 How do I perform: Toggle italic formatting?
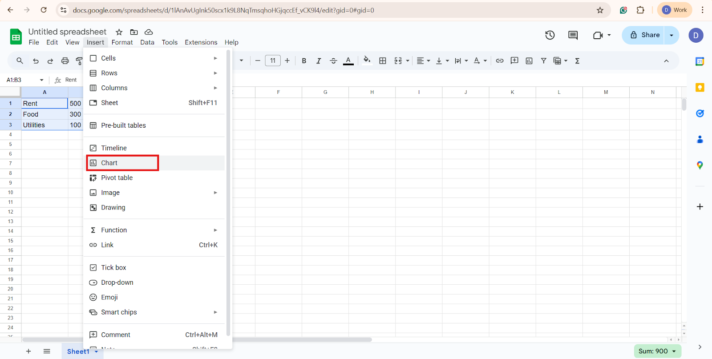tap(319, 61)
